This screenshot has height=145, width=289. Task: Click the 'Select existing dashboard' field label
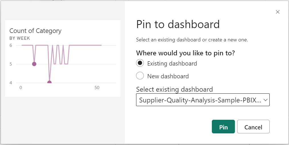pos(174,89)
